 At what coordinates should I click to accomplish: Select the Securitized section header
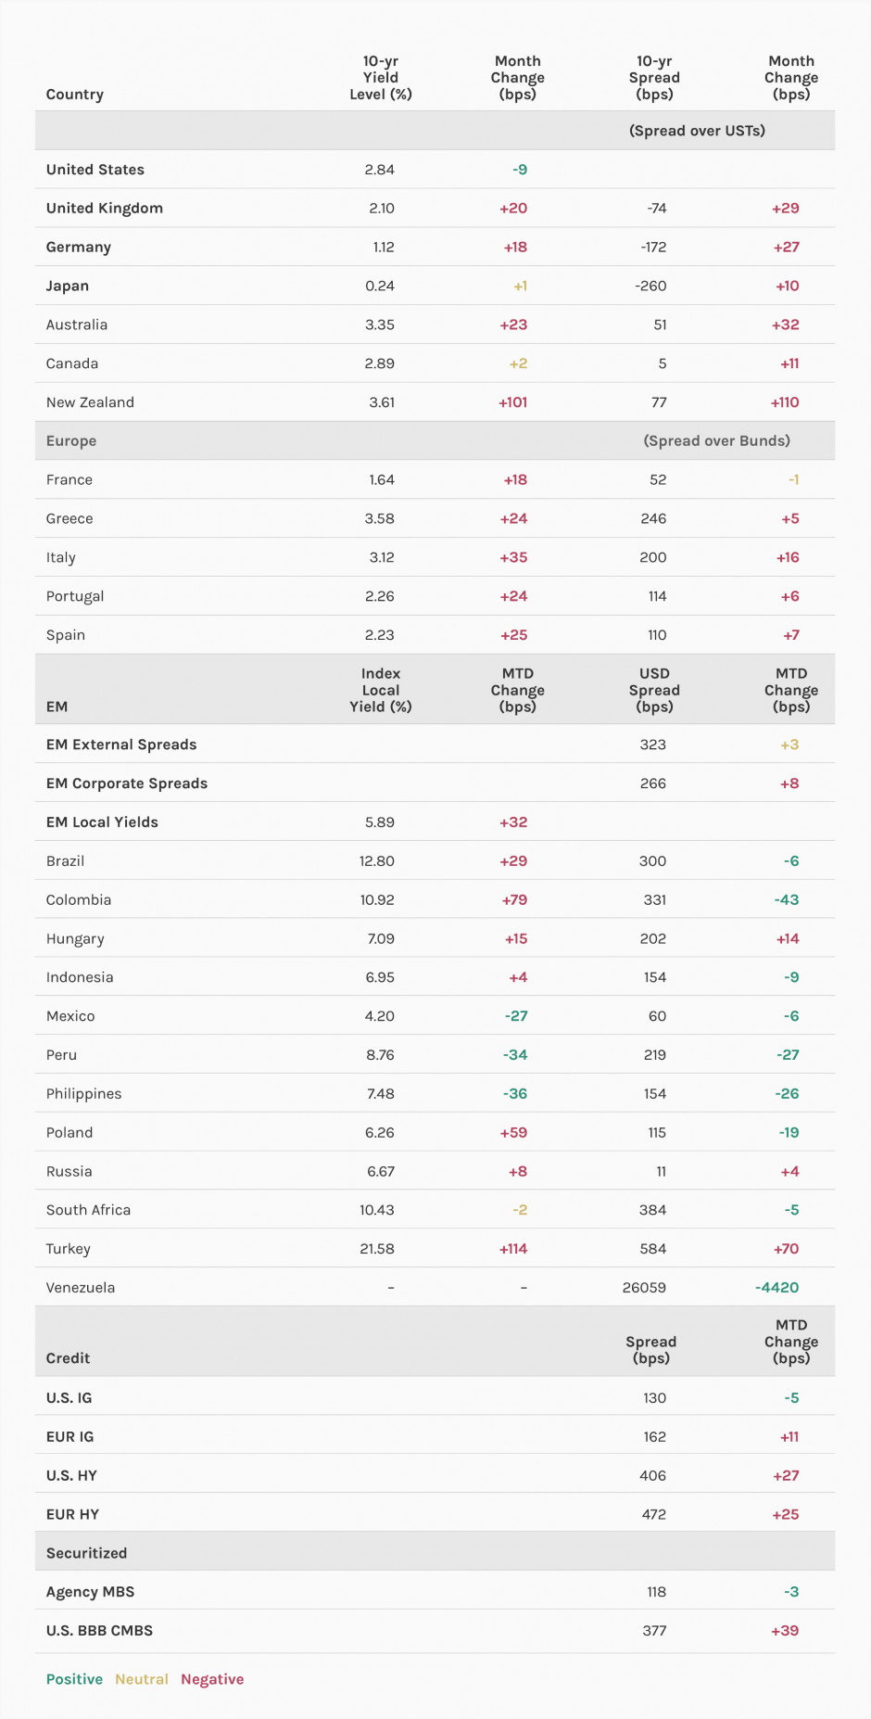coord(86,1553)
